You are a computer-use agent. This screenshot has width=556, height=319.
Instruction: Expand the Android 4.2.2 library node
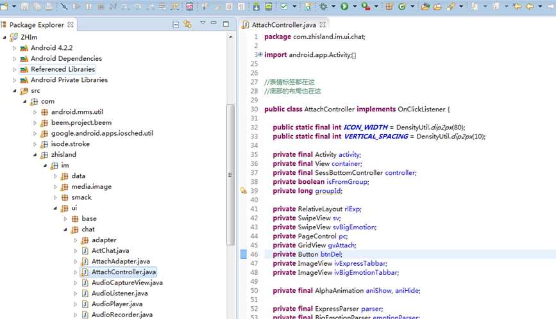[x=15, y=48]
